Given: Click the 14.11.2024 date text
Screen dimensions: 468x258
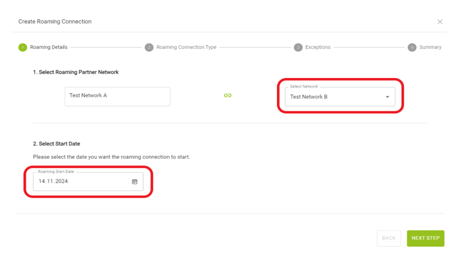Looking at the screenshot, I should click(53, 181).
